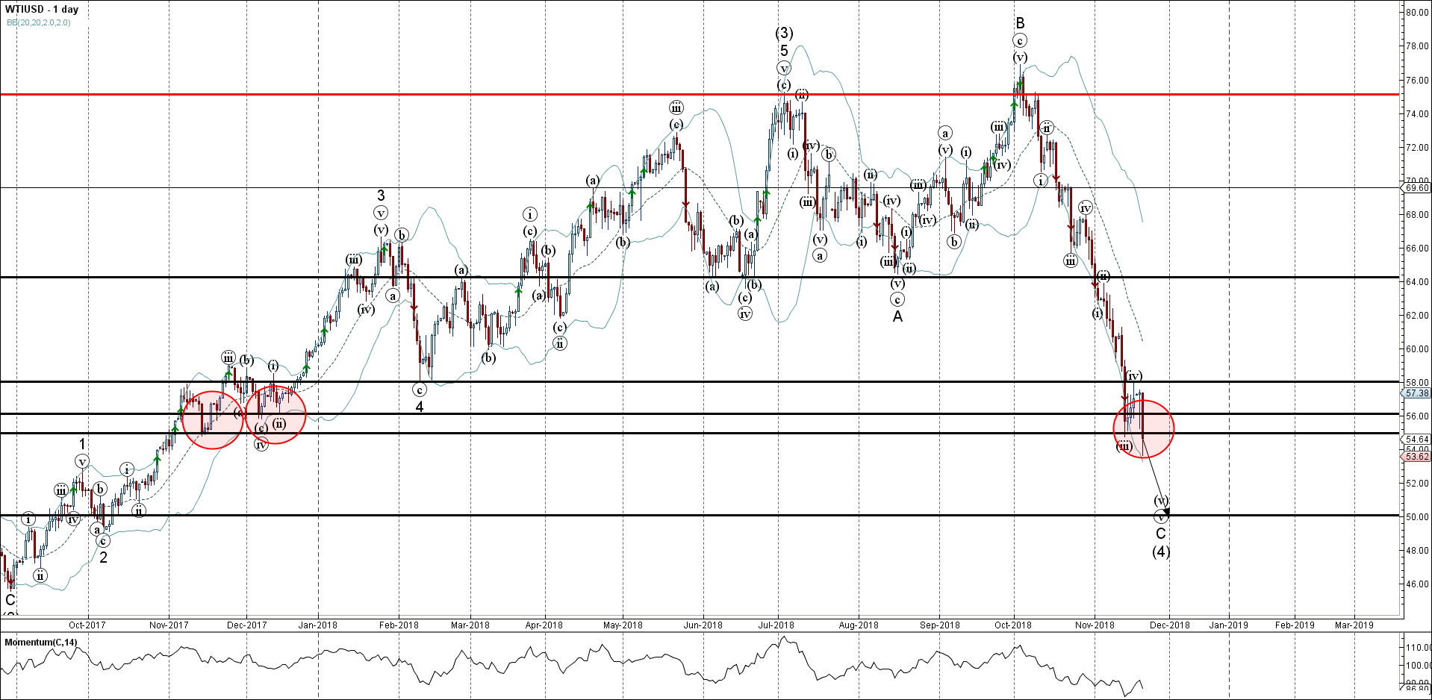The height and width of the screenshot is (700, 1432).
Task: Click the black arrowhead pointing to 50.00
Action: pos(1165,511)
